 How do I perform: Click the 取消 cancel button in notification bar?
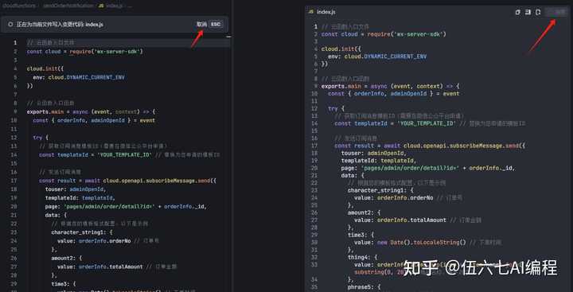coord(201,24)
